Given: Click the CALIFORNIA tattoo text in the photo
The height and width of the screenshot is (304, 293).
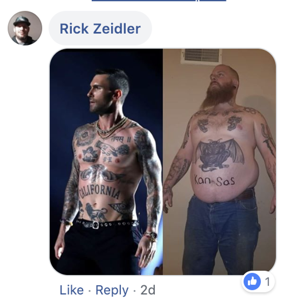Looking at the screenshot, I should (x=99, y=192).
